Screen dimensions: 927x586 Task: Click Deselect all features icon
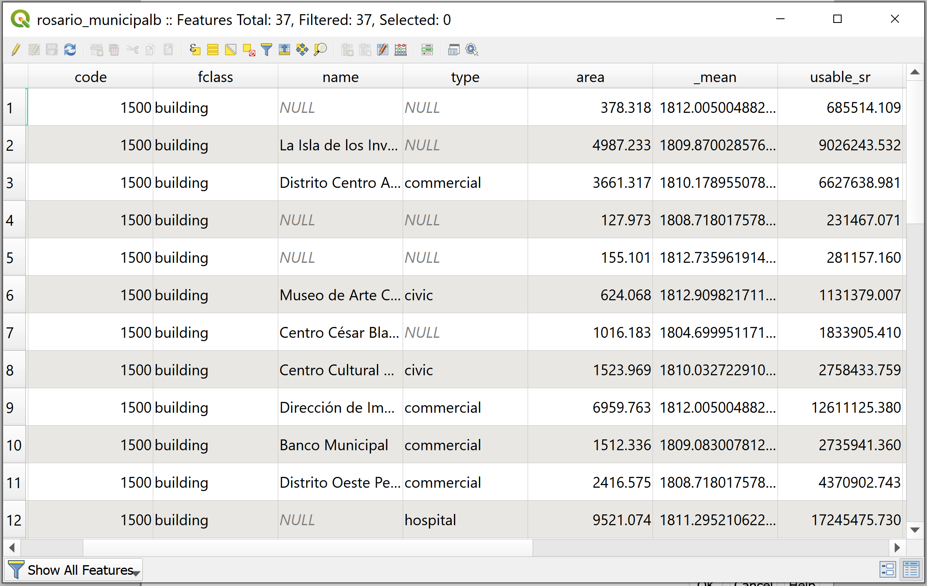(x=249, y=50)
